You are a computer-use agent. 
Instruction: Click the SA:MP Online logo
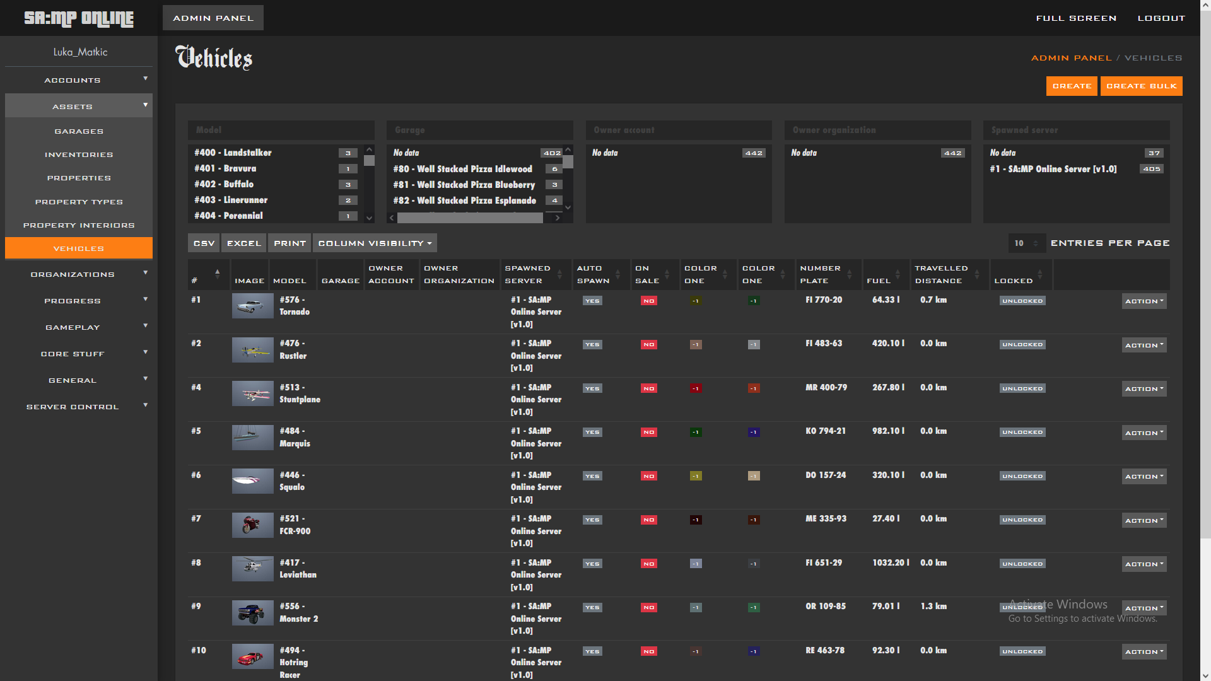pyautogui.click(x=79, y=18)
